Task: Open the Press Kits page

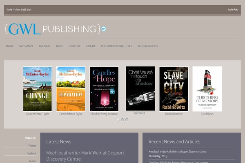Action: (x=74, y=46)
